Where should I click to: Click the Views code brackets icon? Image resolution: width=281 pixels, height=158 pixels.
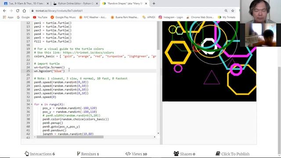[x=128, y=154]
